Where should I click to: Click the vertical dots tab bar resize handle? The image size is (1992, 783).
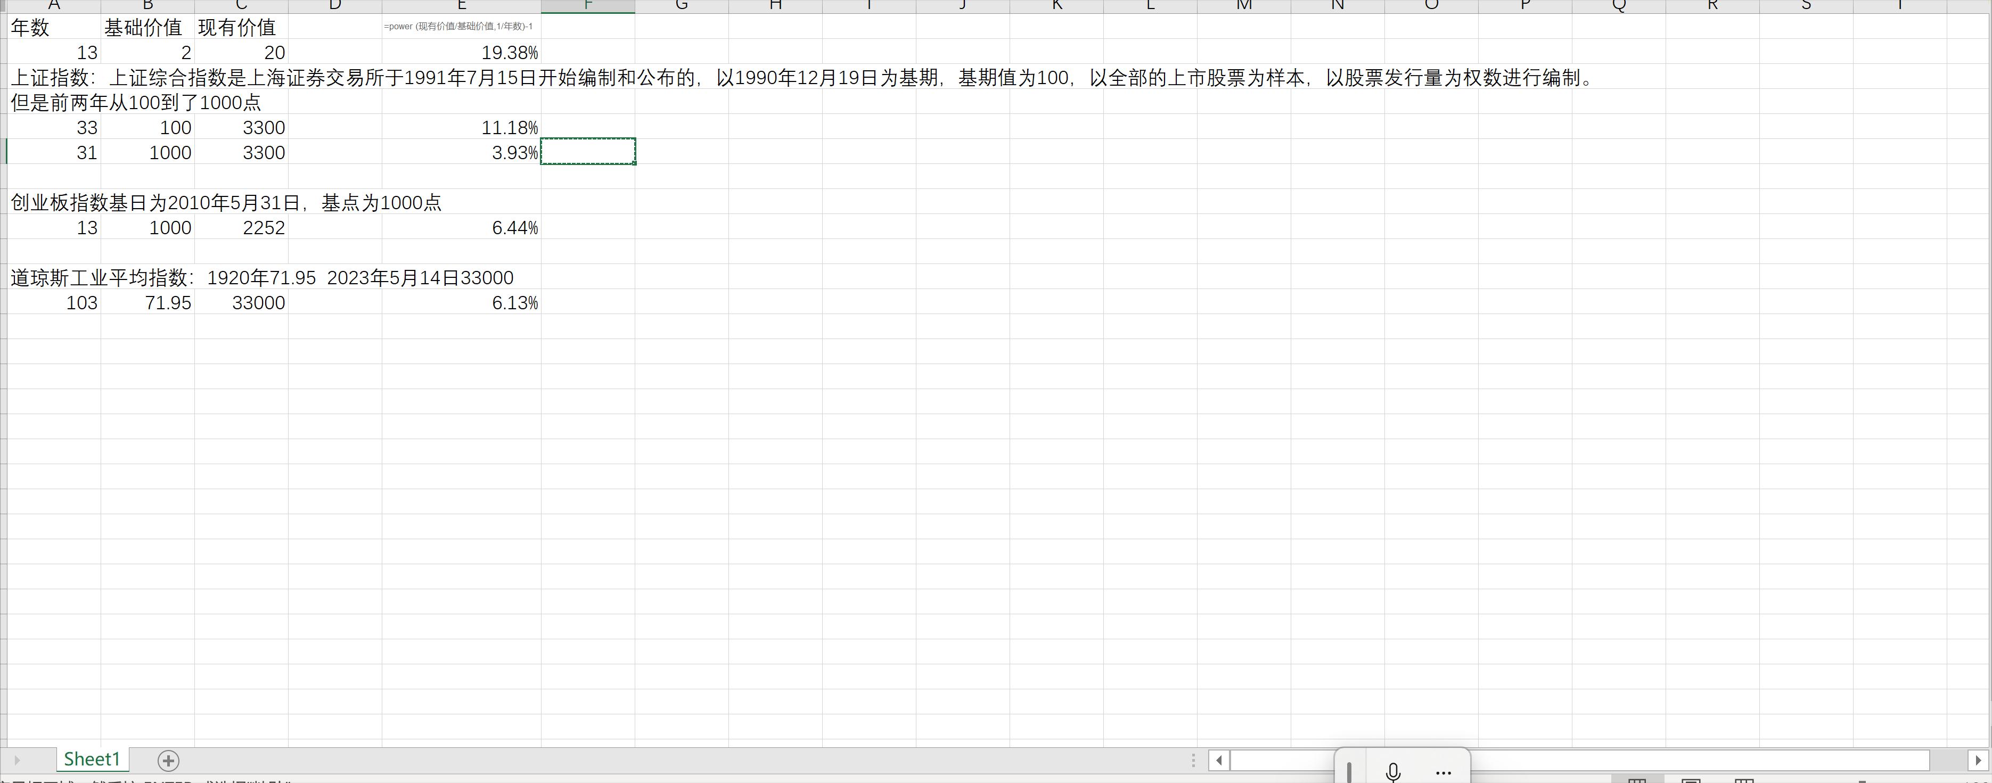(1193, 760)
